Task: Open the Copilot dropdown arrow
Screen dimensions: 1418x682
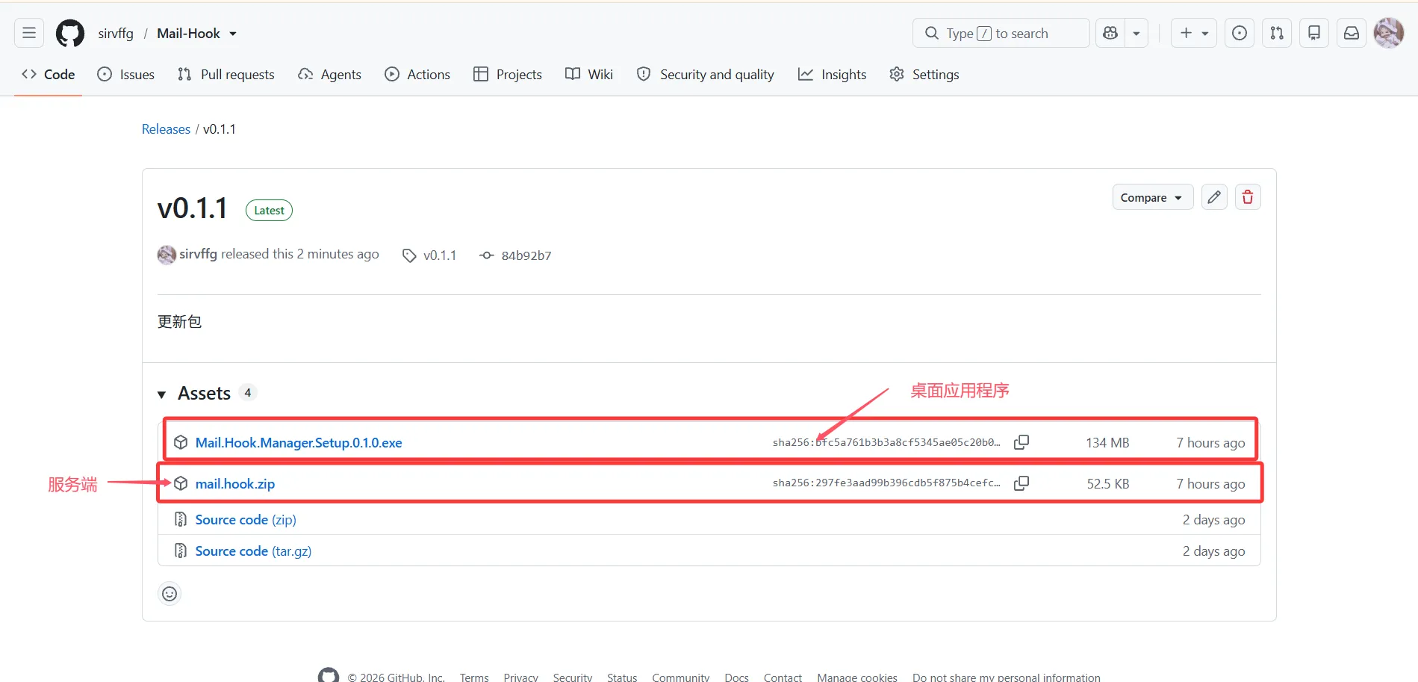Action: pos(1136,33)
